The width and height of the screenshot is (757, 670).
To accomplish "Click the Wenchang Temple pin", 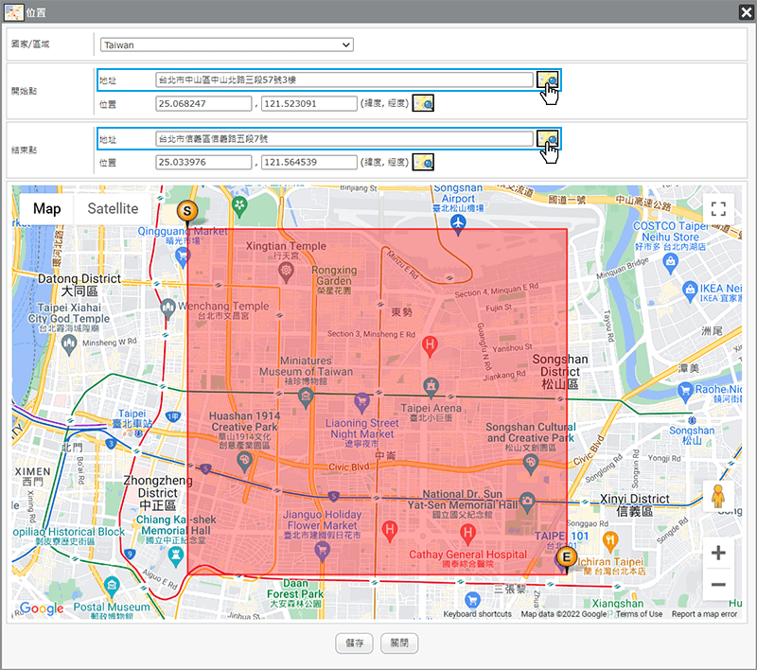I will (167, 309).
